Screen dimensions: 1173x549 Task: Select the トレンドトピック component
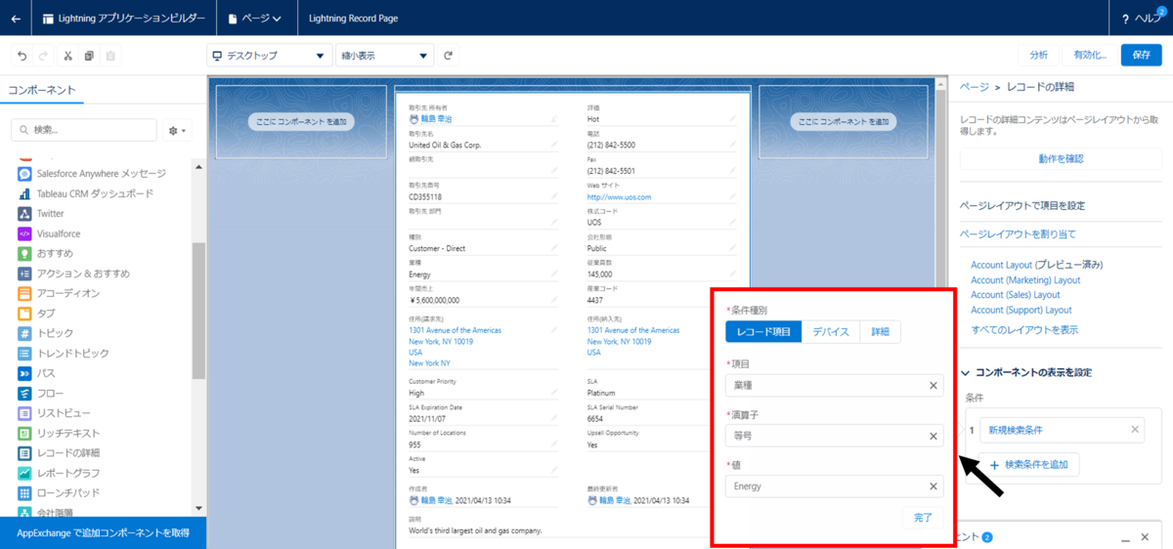pyautogui.click(x=64, y=354)
